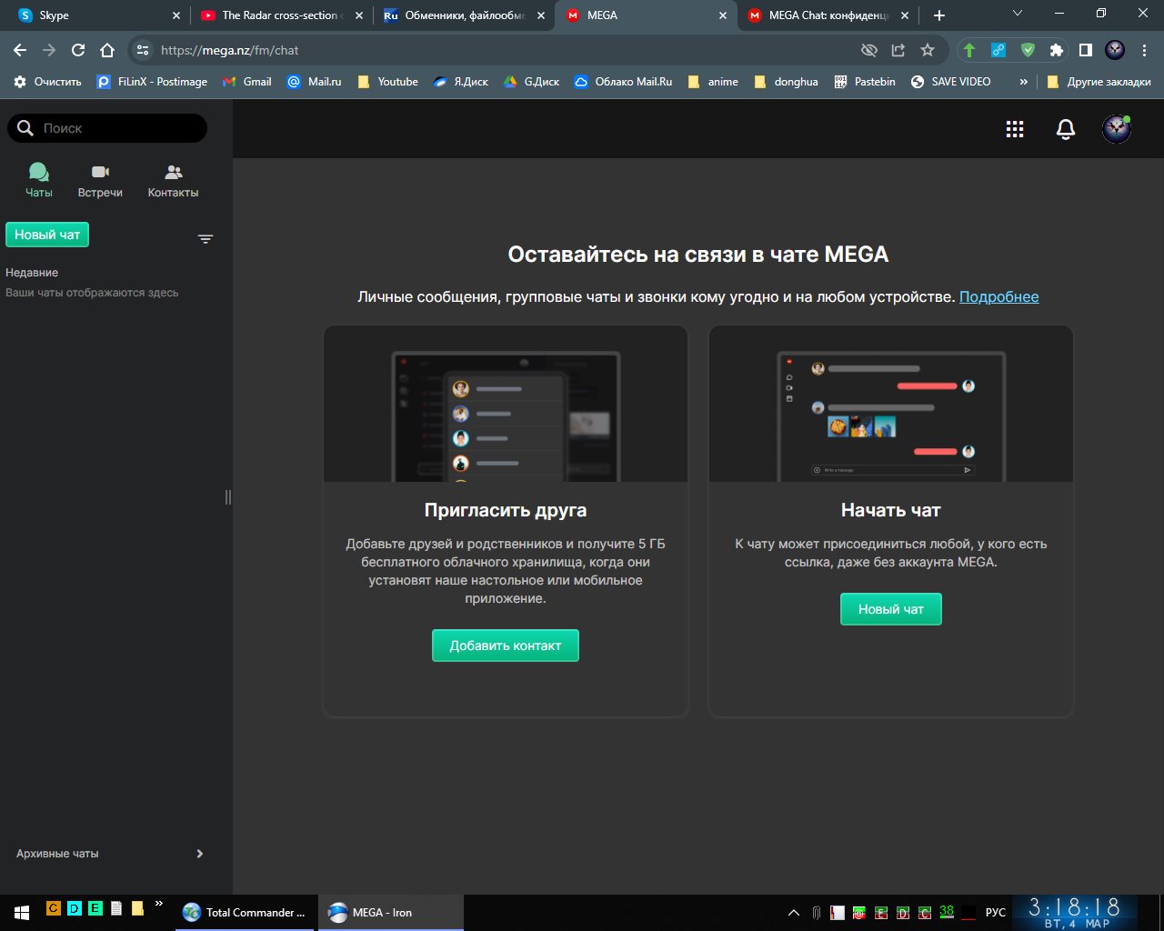1164x931 pixels.
Task: Switch to the Обменники tab
Action: coord(465,15)
